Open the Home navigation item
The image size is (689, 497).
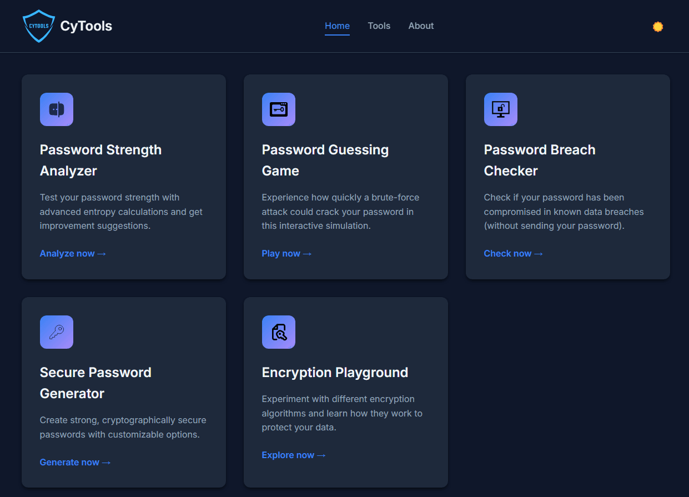click(337, 26)
